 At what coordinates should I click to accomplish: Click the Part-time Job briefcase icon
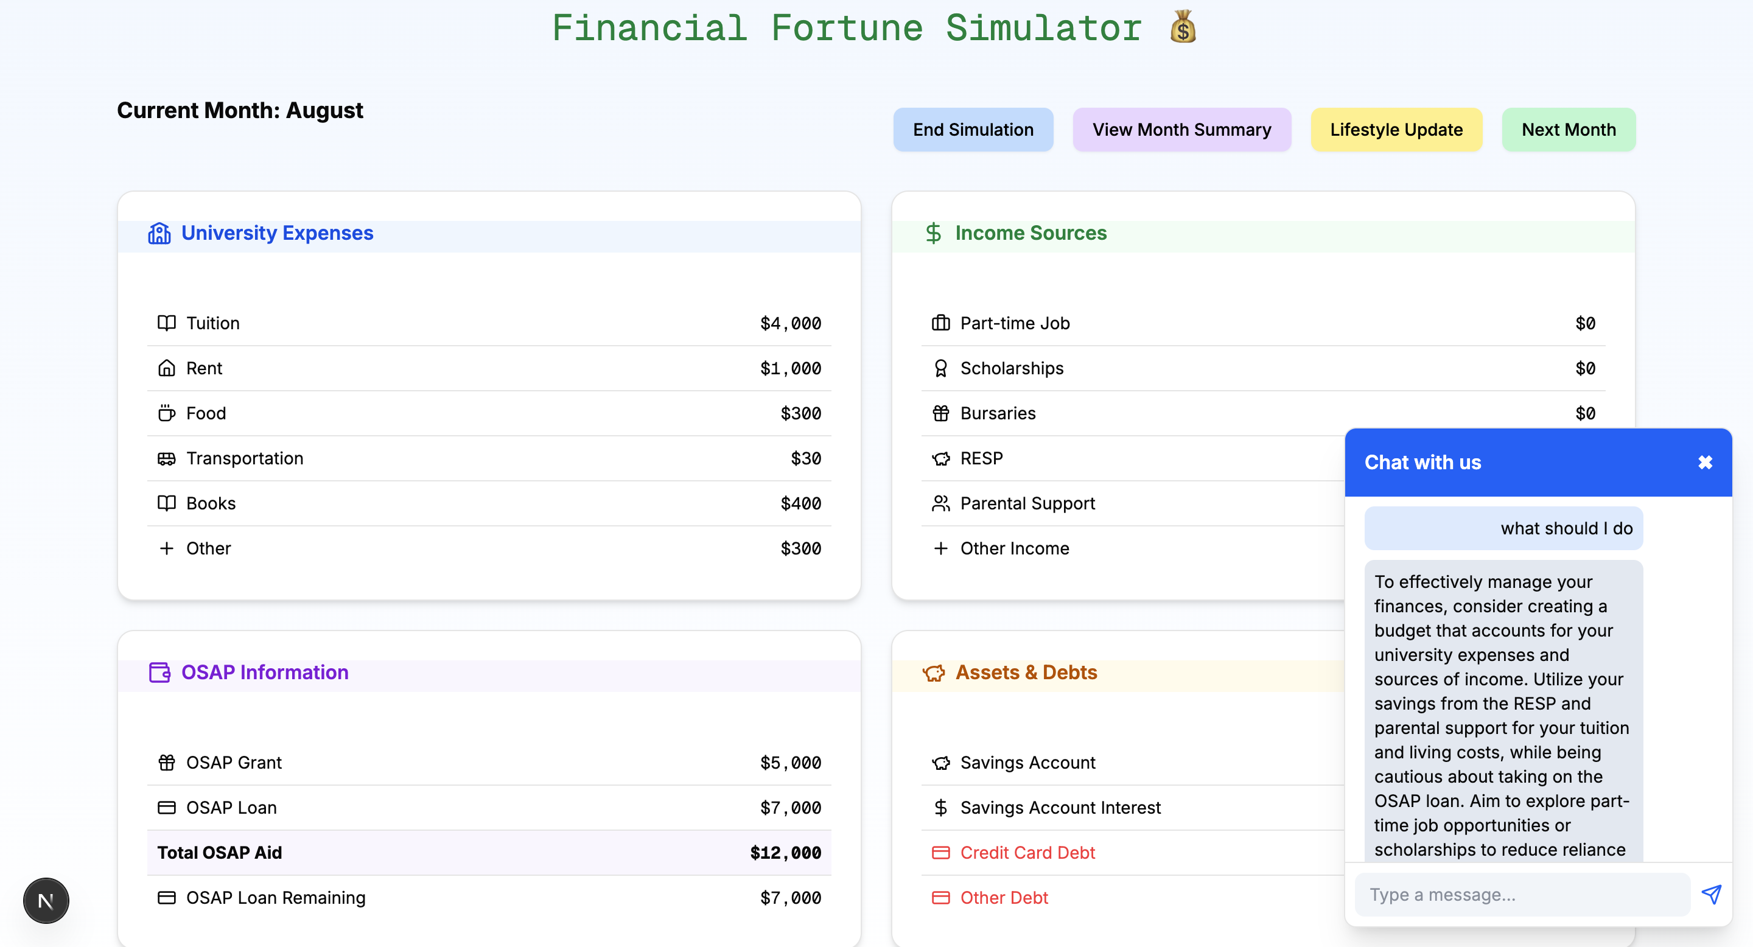(940, 323)
